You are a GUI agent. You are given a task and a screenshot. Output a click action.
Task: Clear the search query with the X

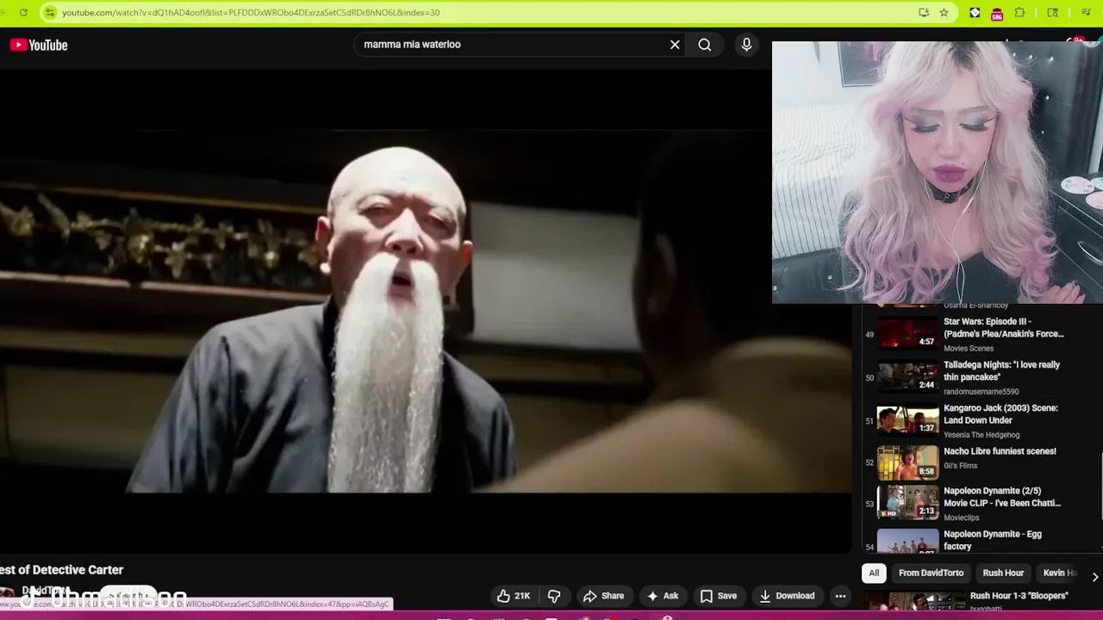[x=675, y=45]
